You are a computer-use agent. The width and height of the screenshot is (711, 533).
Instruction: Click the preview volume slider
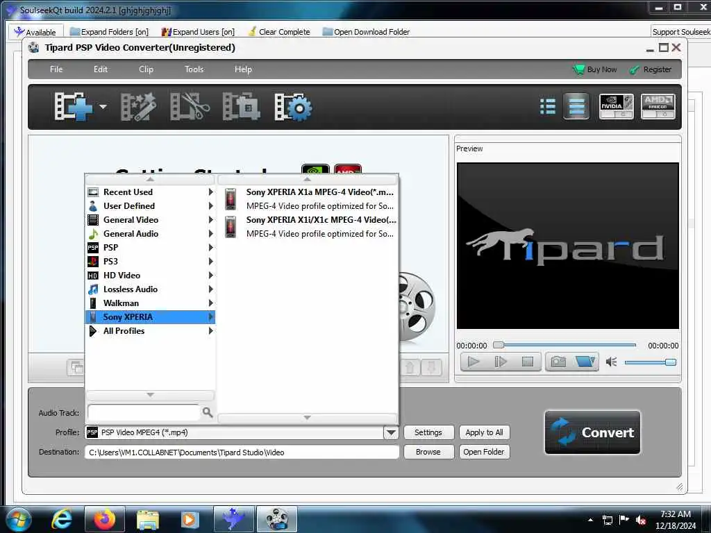650,362
